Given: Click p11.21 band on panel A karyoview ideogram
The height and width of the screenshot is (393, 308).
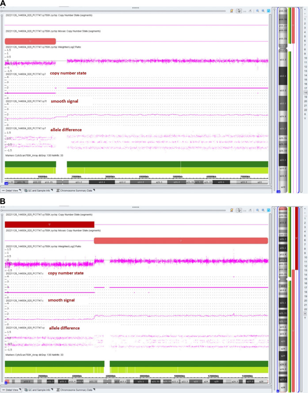Looking at the screenshot, I should pos(283,38).
